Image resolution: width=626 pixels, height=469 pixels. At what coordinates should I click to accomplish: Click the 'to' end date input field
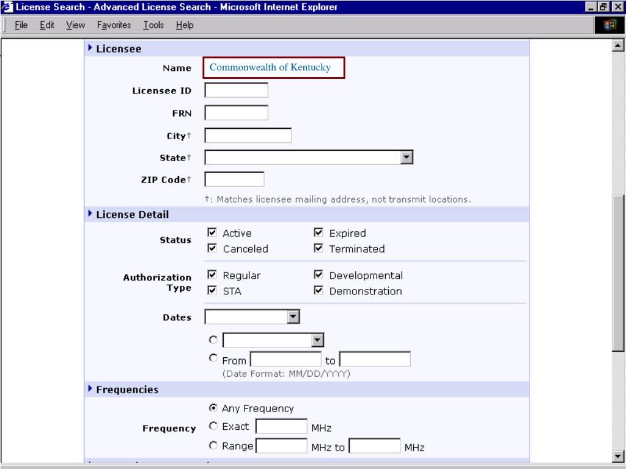click(375, 359)
